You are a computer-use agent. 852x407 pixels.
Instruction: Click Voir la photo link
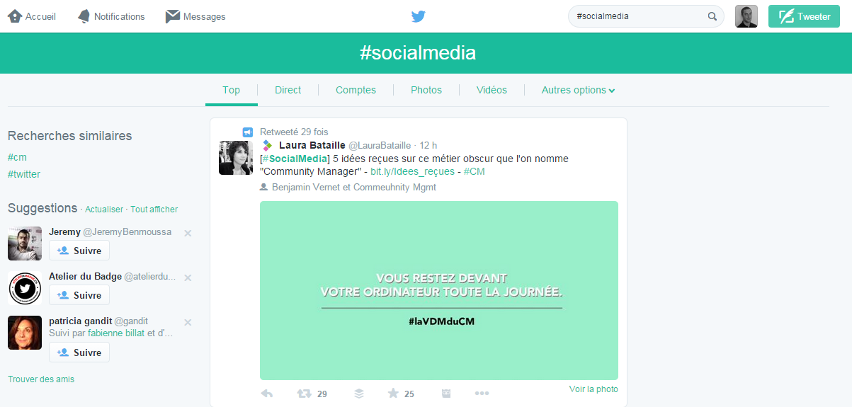point(593,389)
